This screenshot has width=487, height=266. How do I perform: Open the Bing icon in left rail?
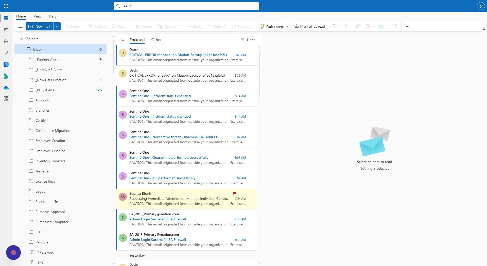[x=6, y=76]
